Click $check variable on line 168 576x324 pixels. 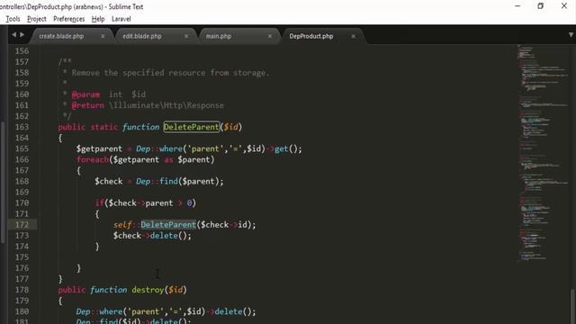(109, 182)
